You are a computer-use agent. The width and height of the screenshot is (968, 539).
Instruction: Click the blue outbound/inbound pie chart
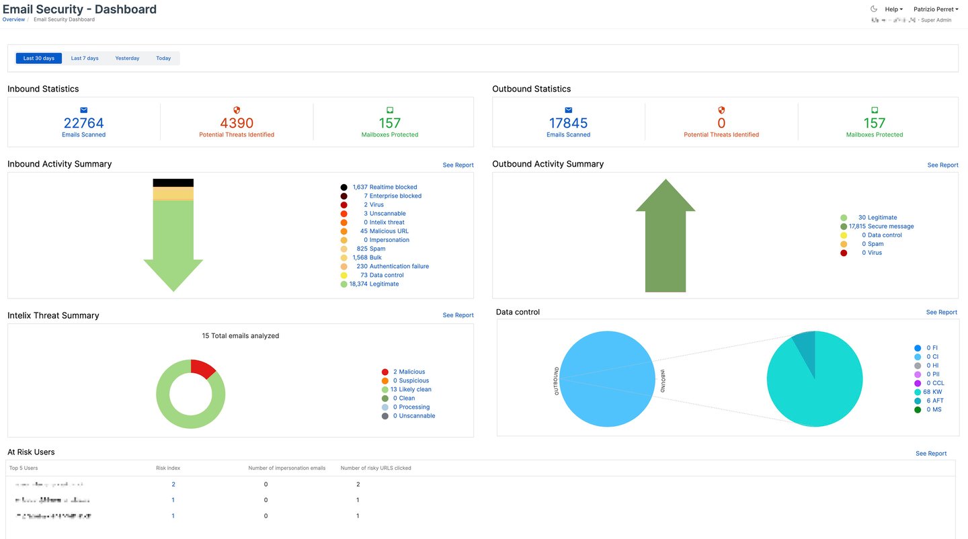[608, 379]
